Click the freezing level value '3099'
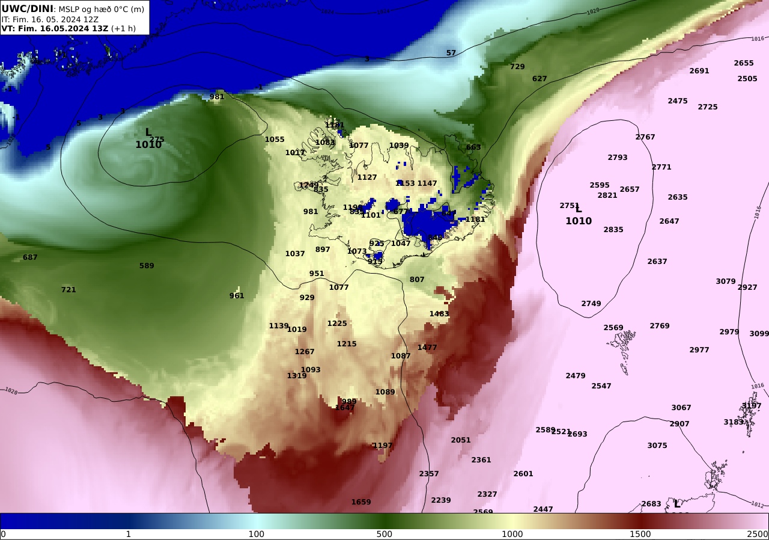This screenshot has height=540, width=769. click(759, 334)
